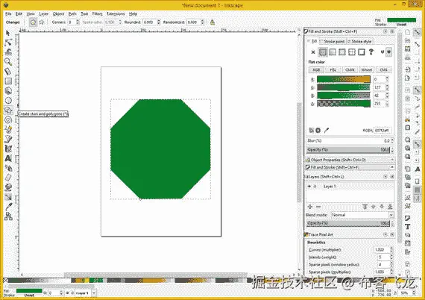Switch to the Stroke style tab
The width and height of the screenshot is (425, 300).
(359, 42)
